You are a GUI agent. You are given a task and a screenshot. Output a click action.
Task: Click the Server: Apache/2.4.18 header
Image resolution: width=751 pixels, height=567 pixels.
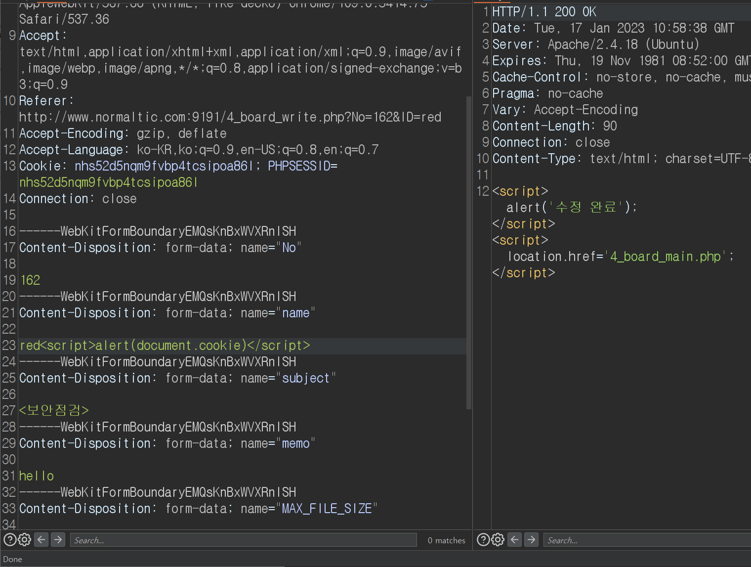[x=596, y=44]
